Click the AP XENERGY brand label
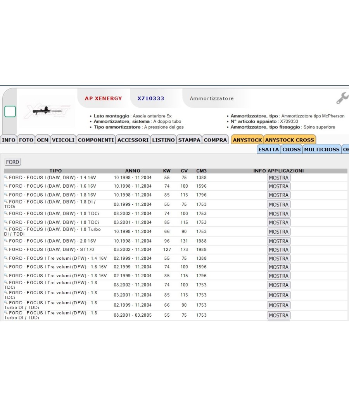The height and width of the screenshot is (407, 349). pos(104,98)
